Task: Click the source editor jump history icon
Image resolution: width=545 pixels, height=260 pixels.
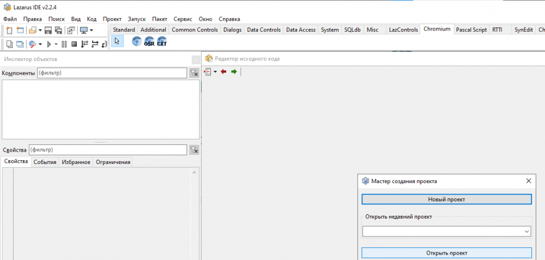Action: 208,71
